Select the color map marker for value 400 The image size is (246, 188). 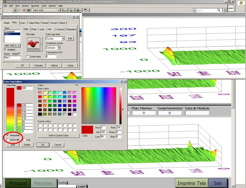(x=16, y=88)
